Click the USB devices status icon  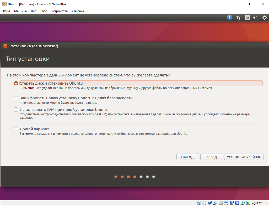pyautogui.click(x=215, y=203)
